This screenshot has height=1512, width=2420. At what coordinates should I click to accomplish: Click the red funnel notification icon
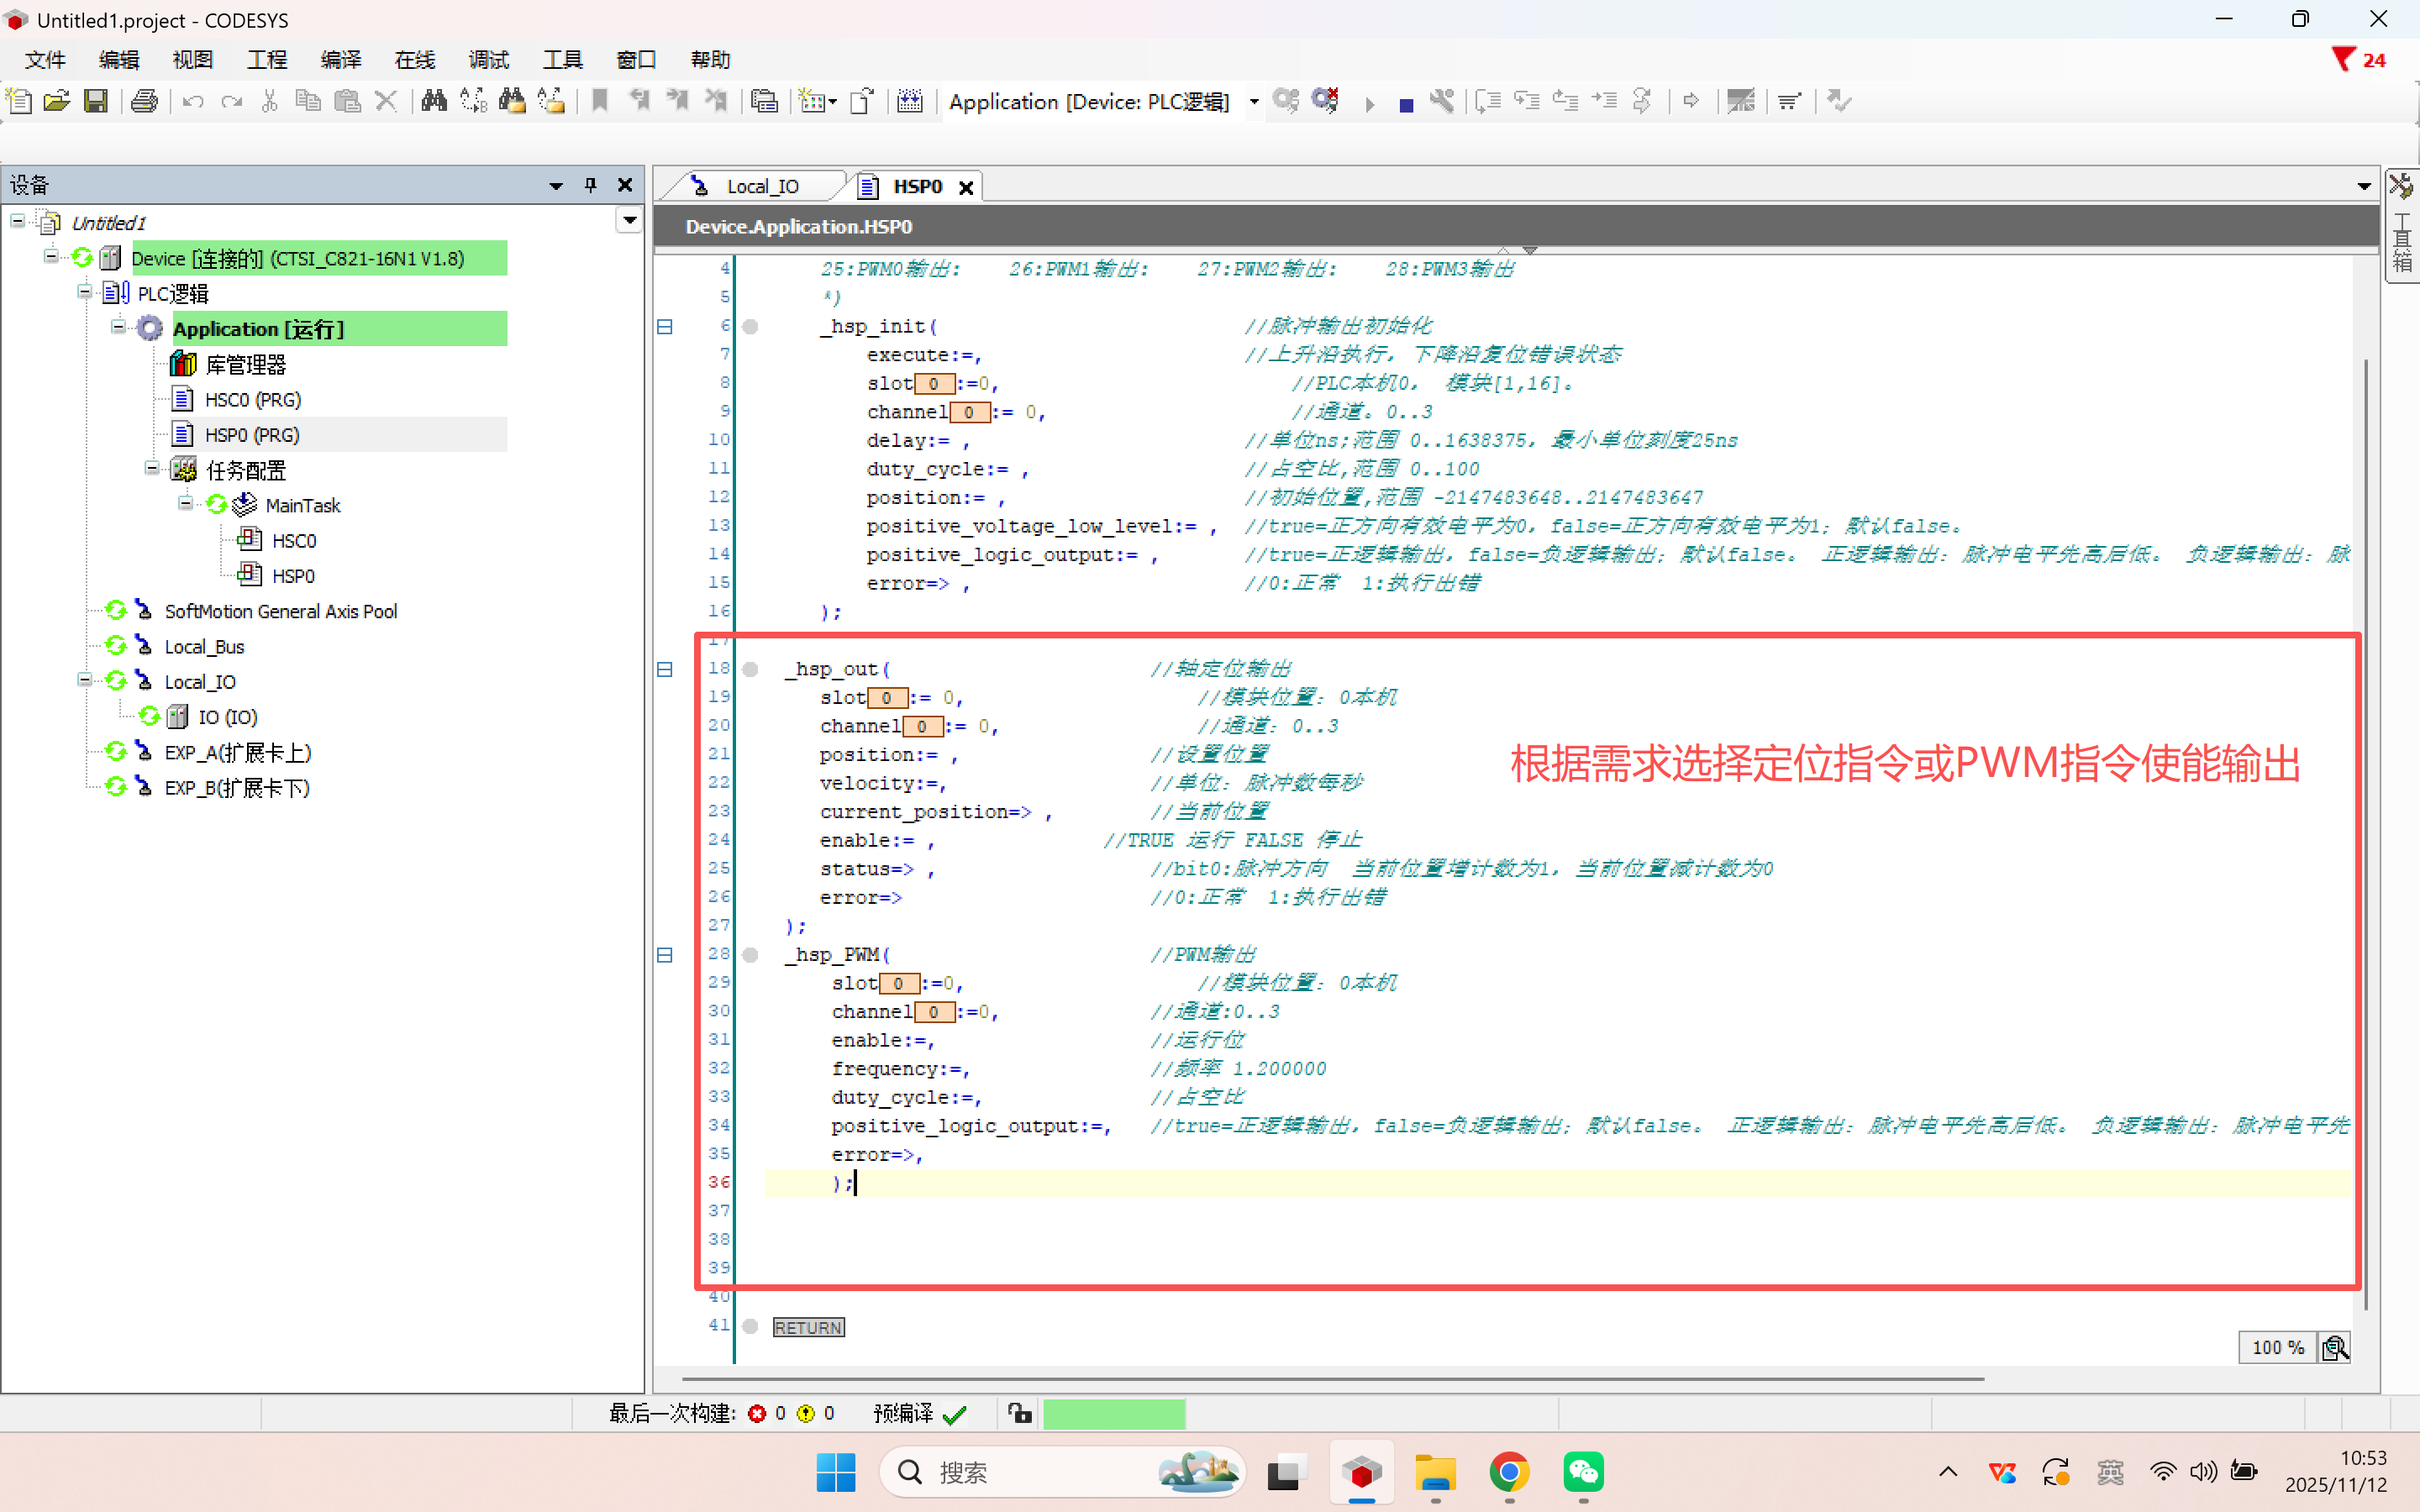coord(2343,60)
